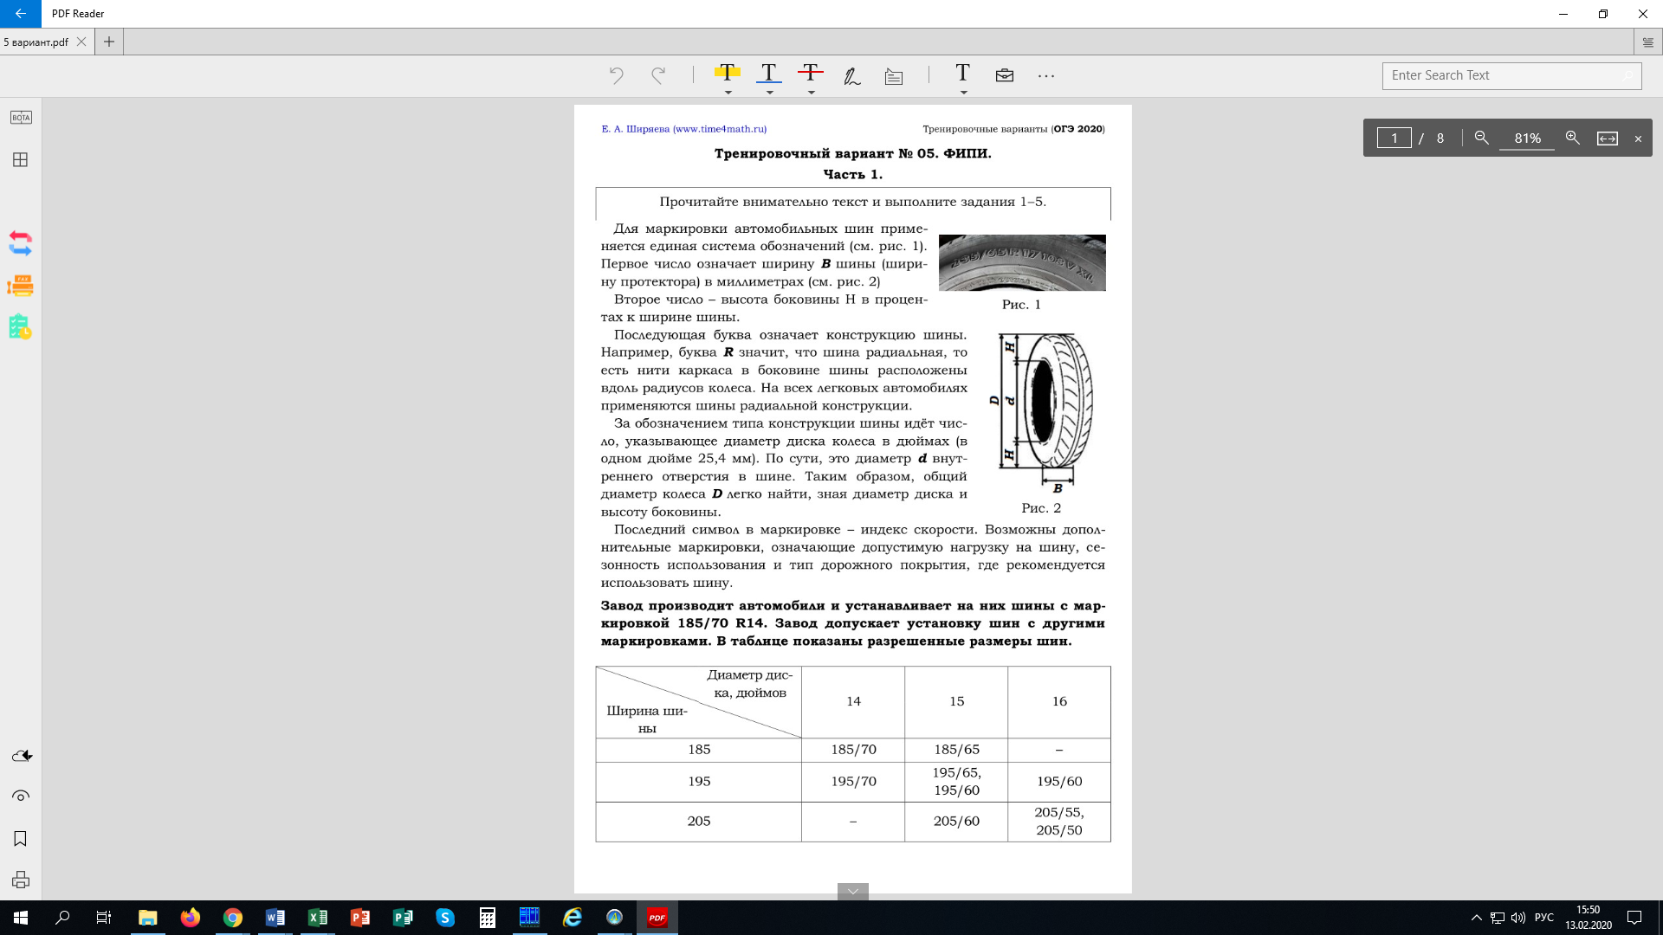The image size is (1663, 935).
Task: Click the Рис. 1 tire photo
Action: pos(1022,262)
